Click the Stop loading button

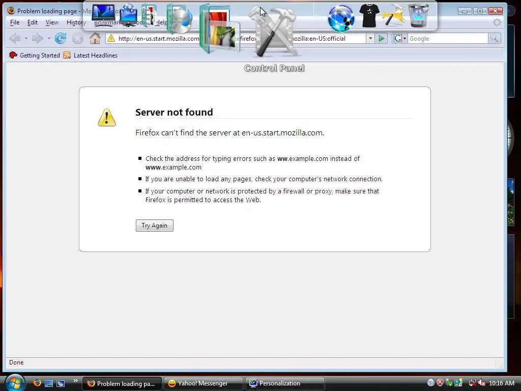coord(78,39)
